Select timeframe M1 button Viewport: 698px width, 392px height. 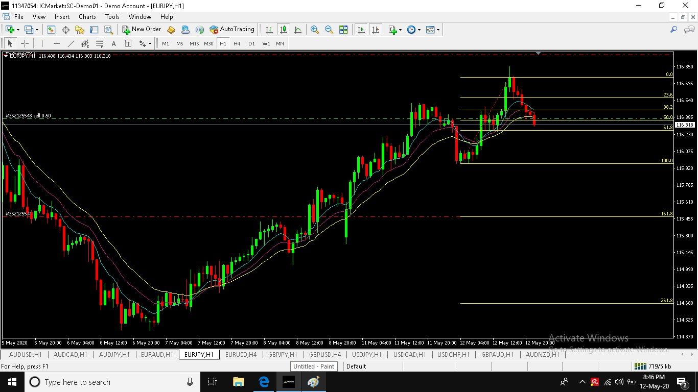tap(166, 43)
